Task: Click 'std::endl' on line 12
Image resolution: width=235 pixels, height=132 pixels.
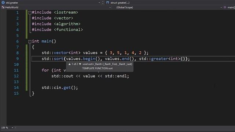Action: [116, 76]
